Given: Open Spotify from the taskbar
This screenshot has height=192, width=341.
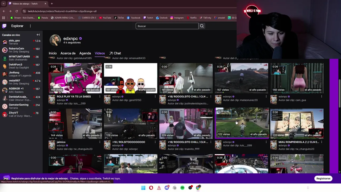Looking at the screenshot, I should (x=182, y=188).
